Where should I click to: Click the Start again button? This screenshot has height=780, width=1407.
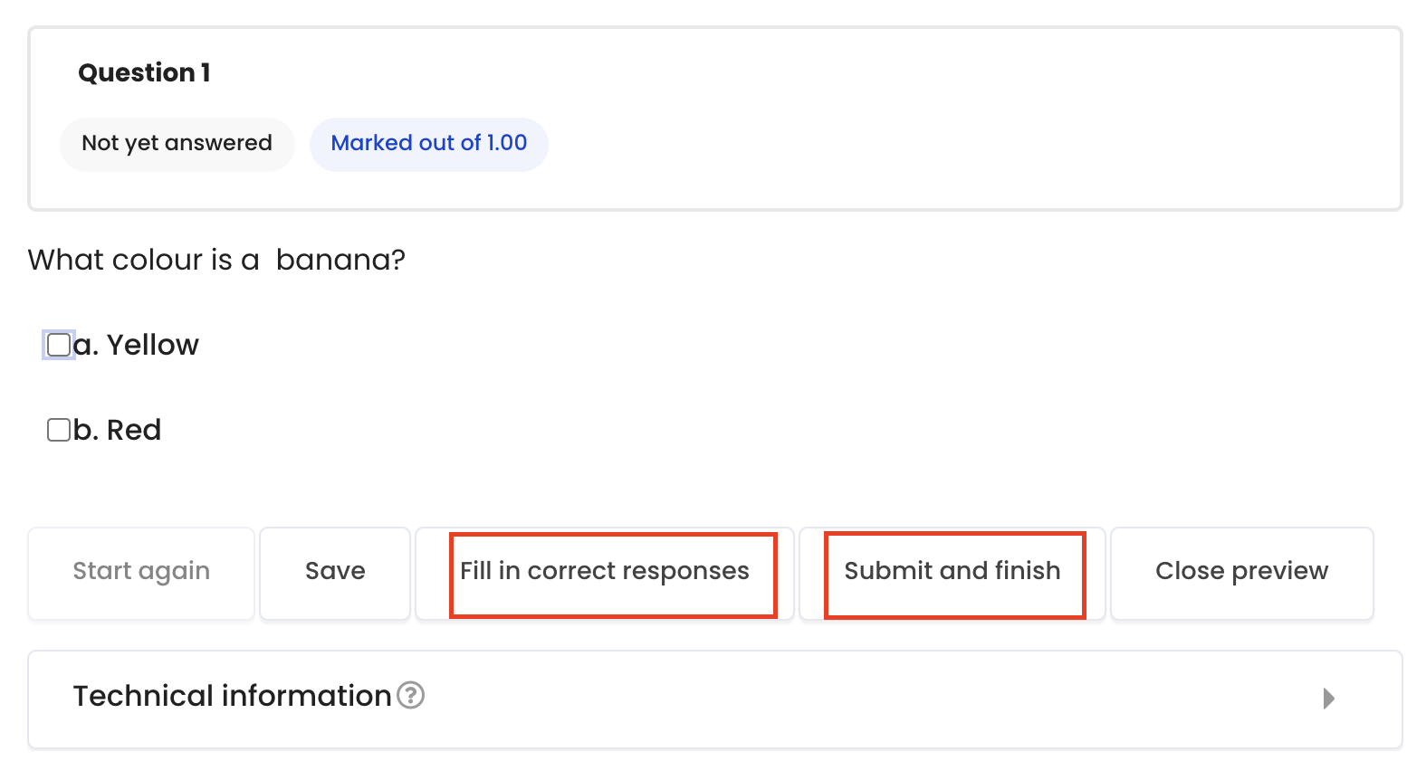pyautogui.click(x=141, y=573)
